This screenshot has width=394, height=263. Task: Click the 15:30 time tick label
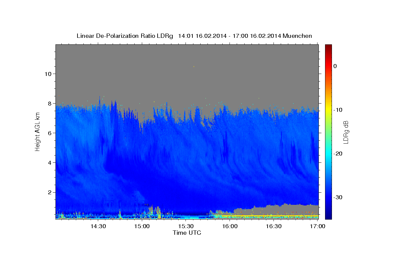click(x=186, y=226)
